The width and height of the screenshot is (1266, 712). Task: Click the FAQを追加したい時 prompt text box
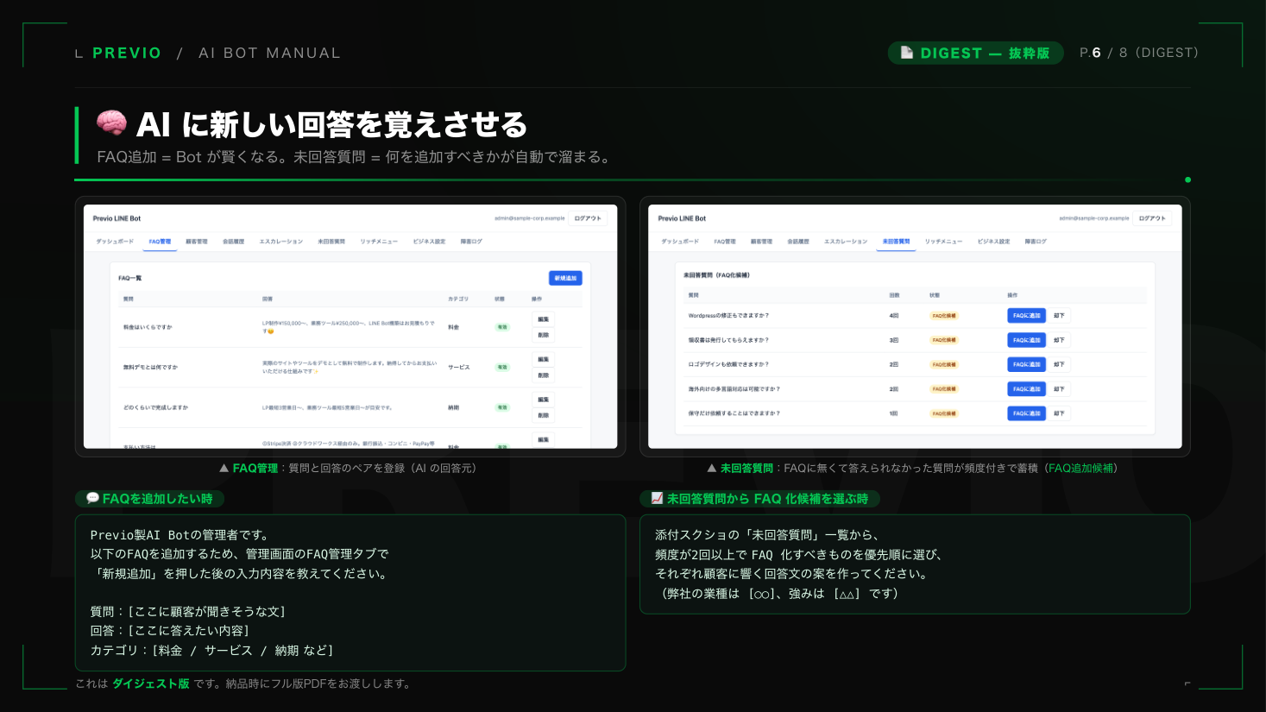click(350, 593)
